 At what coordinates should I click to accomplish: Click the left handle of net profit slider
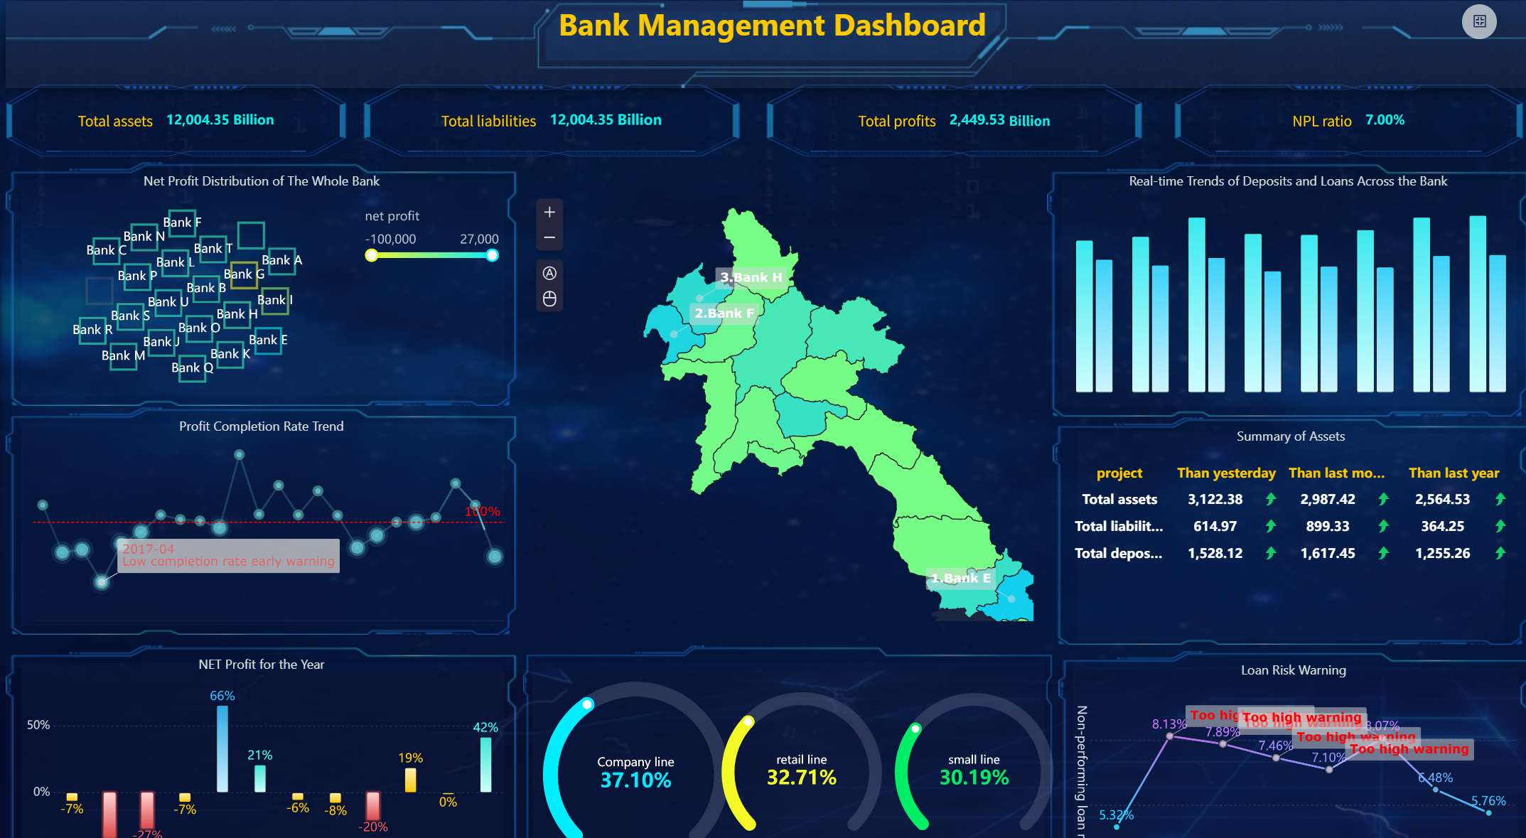[371, 255]
